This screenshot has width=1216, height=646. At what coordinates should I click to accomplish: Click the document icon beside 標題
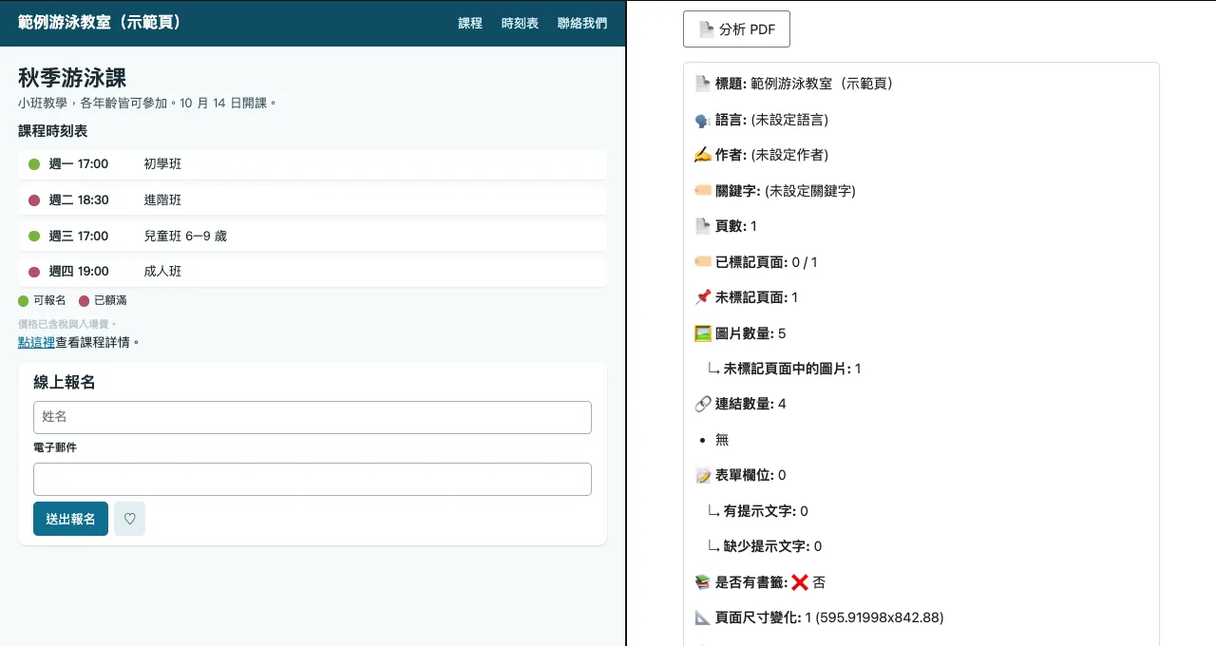click(x=703, y=84)
